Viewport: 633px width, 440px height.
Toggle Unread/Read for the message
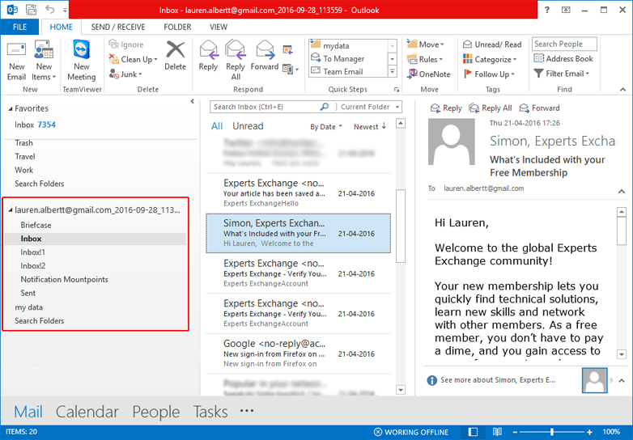[492, 44]
